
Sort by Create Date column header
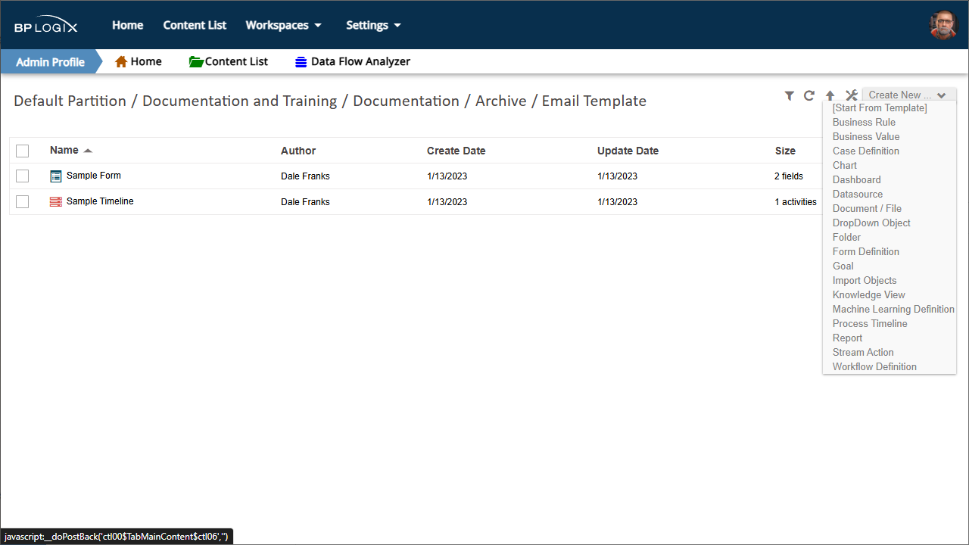(x=456, y=151)
